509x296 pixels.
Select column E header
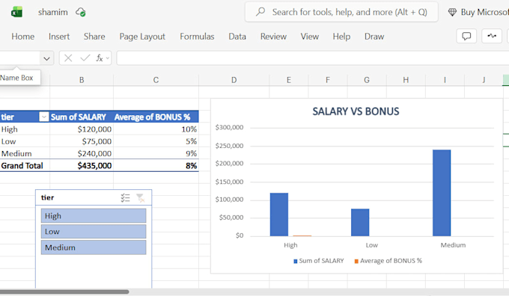tap(289, 80)
